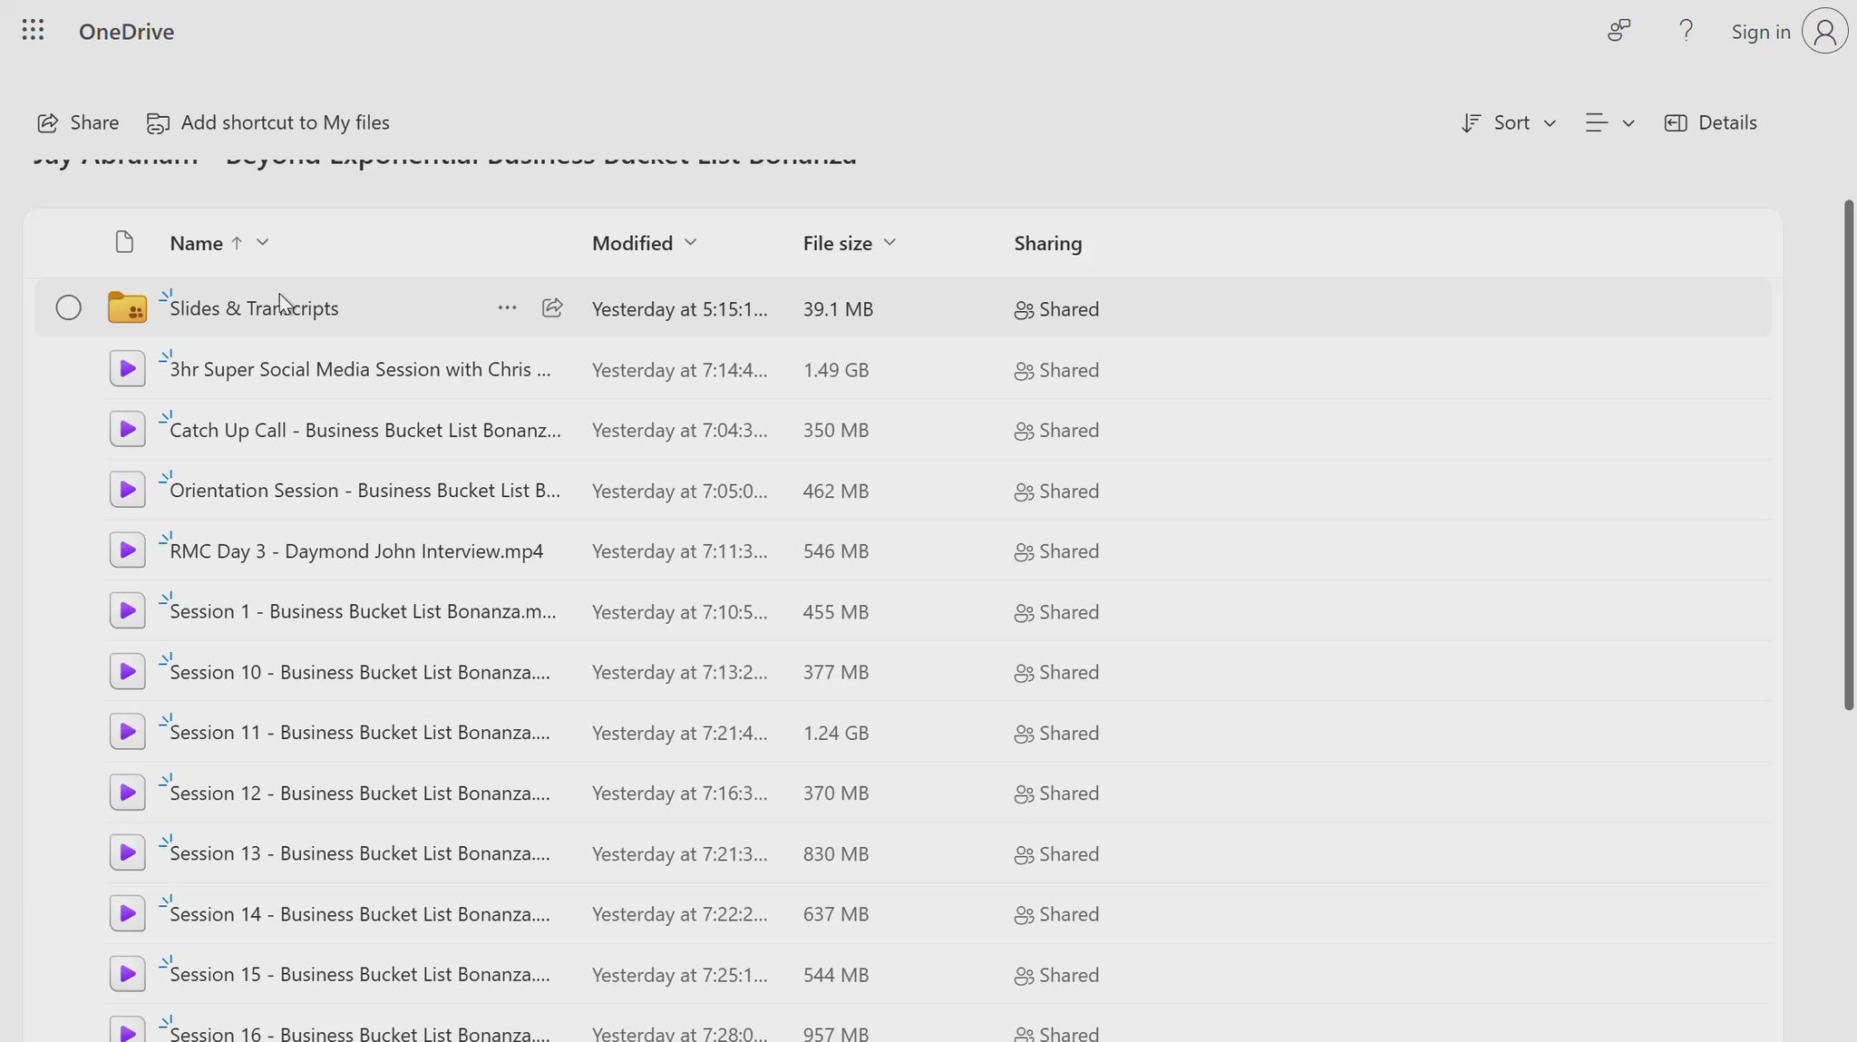Screen dimensions: 1857x1042
Task: Click the Shared people icon for RMC Day 3
Action: (1023, 550)
